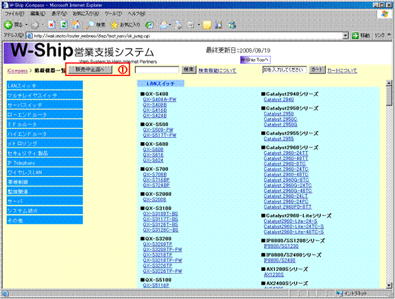Click the Mail toolbar icon

(165, 25)
